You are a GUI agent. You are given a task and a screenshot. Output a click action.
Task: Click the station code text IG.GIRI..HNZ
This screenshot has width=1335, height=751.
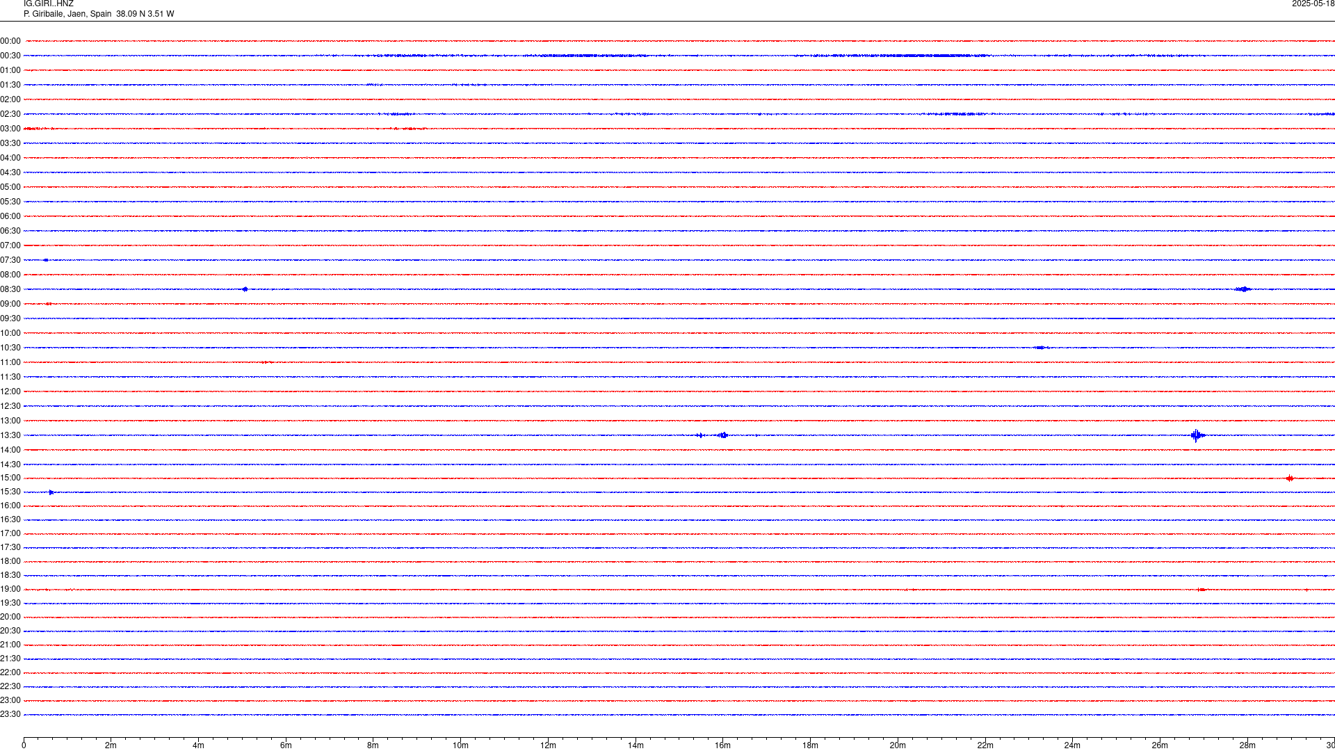(x=49, y=4)
